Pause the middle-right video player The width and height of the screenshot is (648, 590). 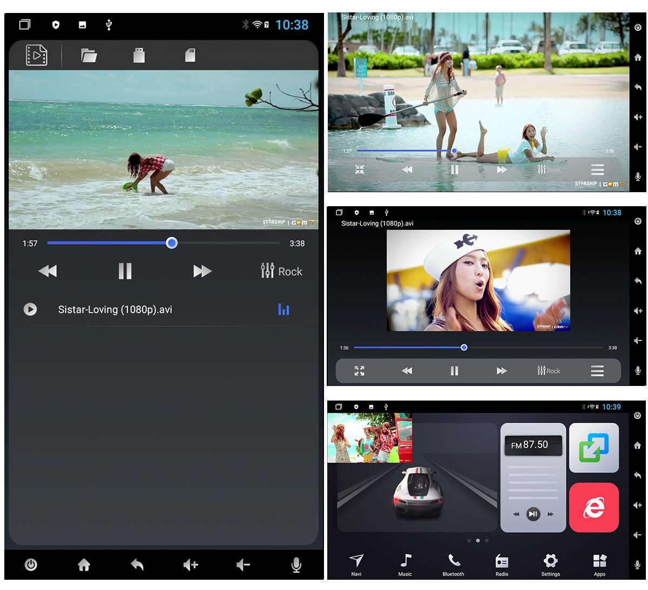(x=455, y=371)
